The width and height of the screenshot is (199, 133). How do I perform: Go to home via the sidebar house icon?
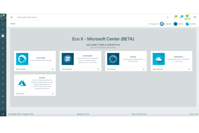pyautogui.click(x=3, y=24)
